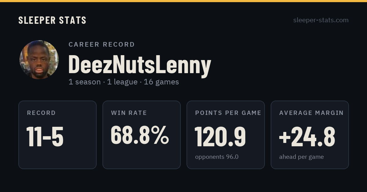Click the +24.8 margin value
367x192 pixels.
[x=307, y=137]
